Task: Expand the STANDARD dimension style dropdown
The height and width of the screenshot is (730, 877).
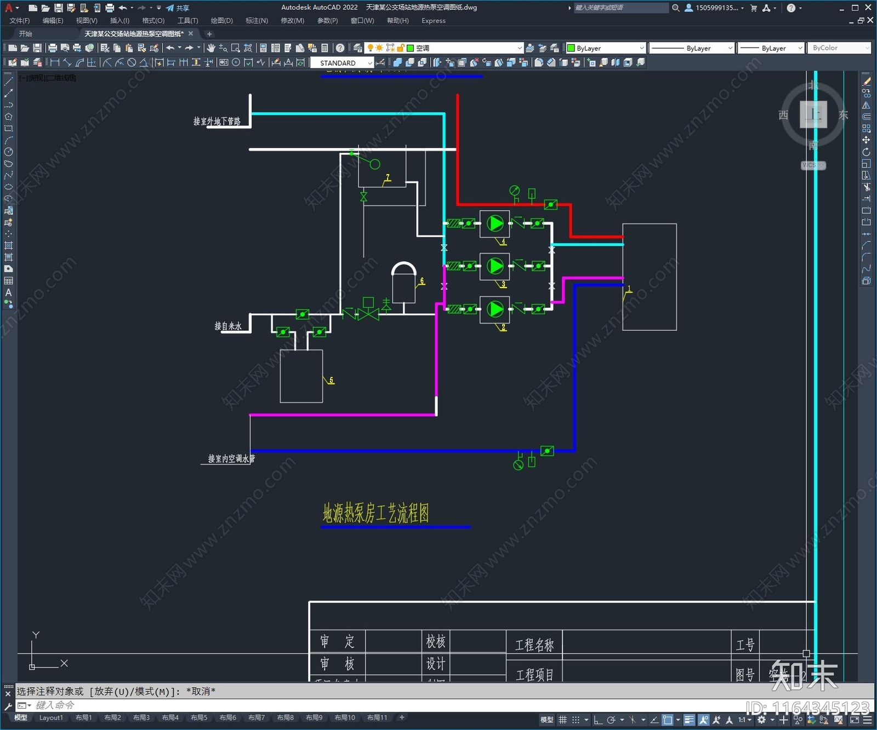Action: 370,63
